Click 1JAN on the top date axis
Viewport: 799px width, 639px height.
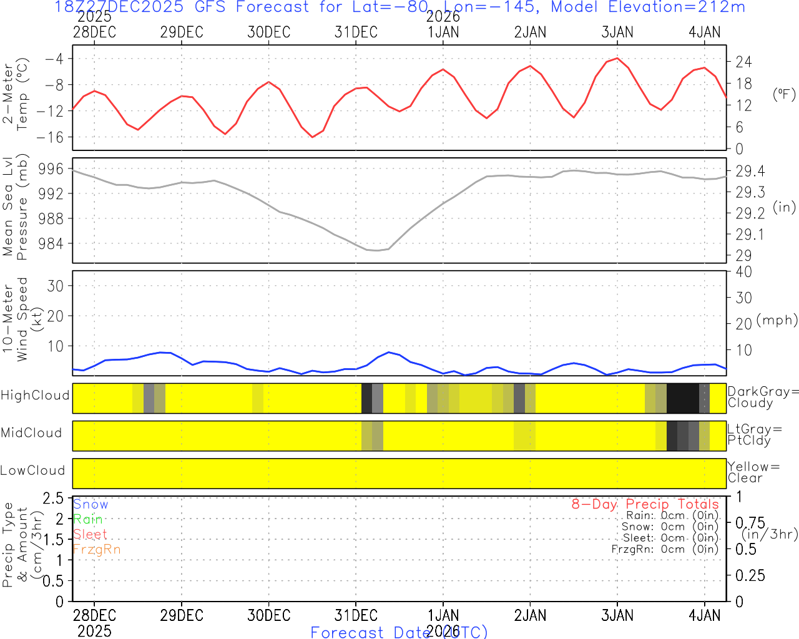click(443, 32)
